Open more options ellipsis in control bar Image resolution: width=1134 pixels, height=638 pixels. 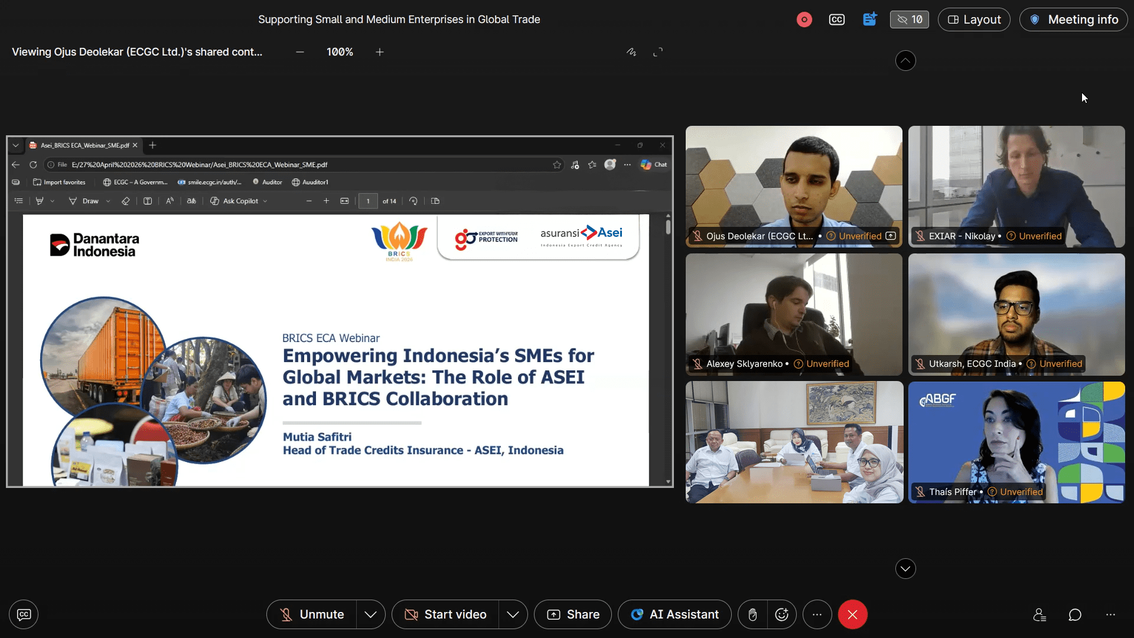817,614
